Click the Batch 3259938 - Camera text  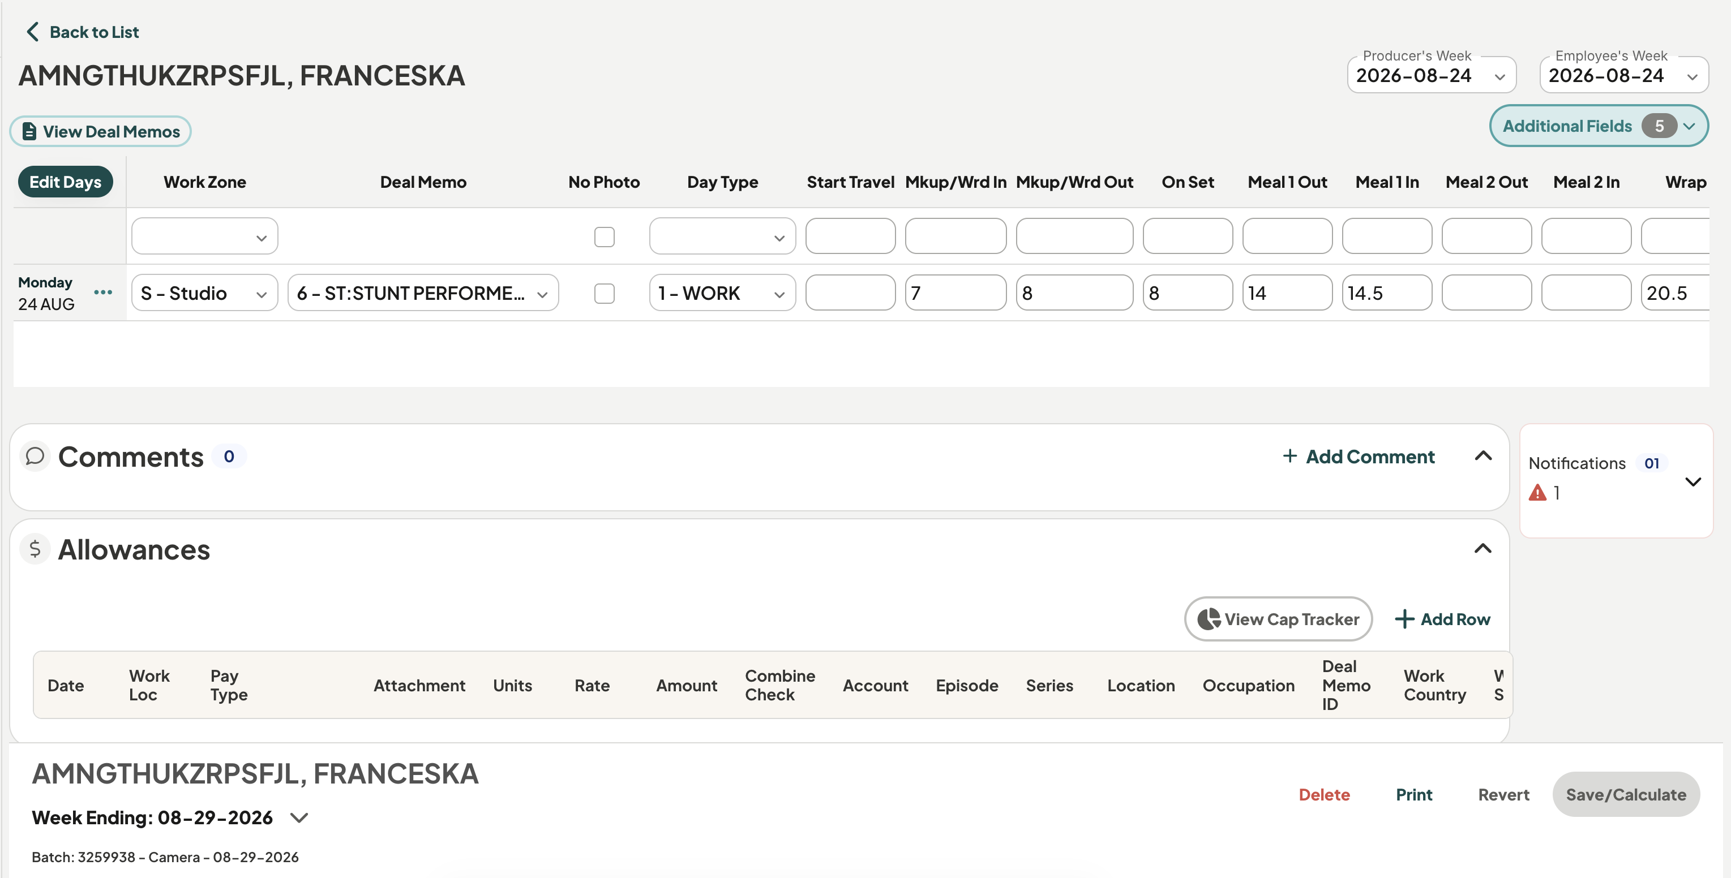(x=165, y=857)
